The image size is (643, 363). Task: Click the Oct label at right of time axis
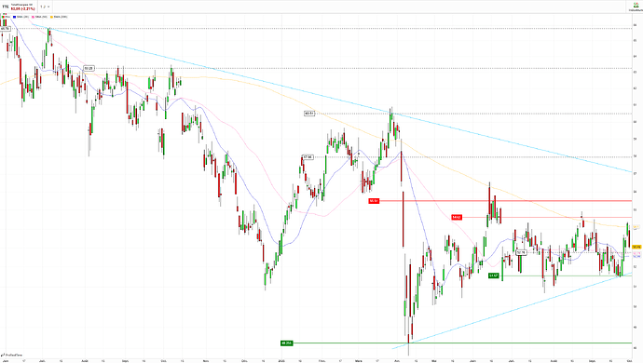pos(629,361)
